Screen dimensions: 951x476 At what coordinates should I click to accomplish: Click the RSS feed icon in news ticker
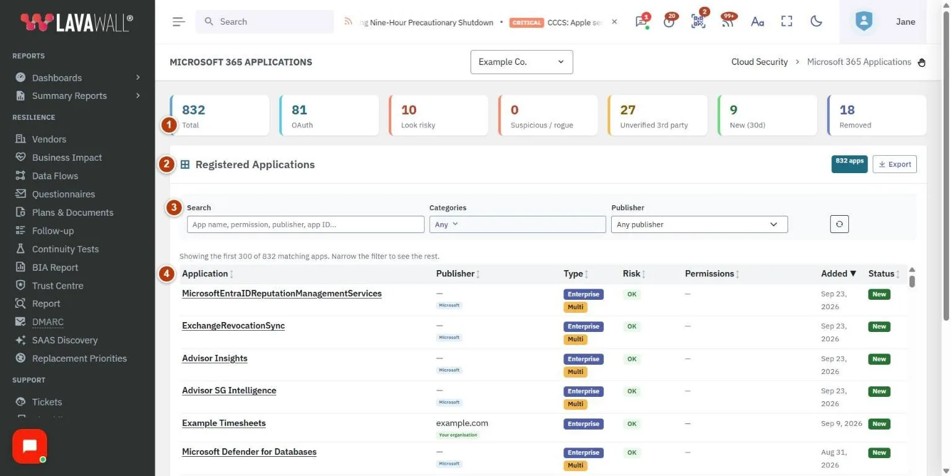[348, 22]
